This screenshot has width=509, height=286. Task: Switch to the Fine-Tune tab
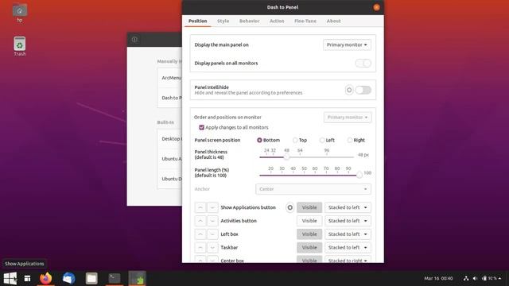pos(305,21)
